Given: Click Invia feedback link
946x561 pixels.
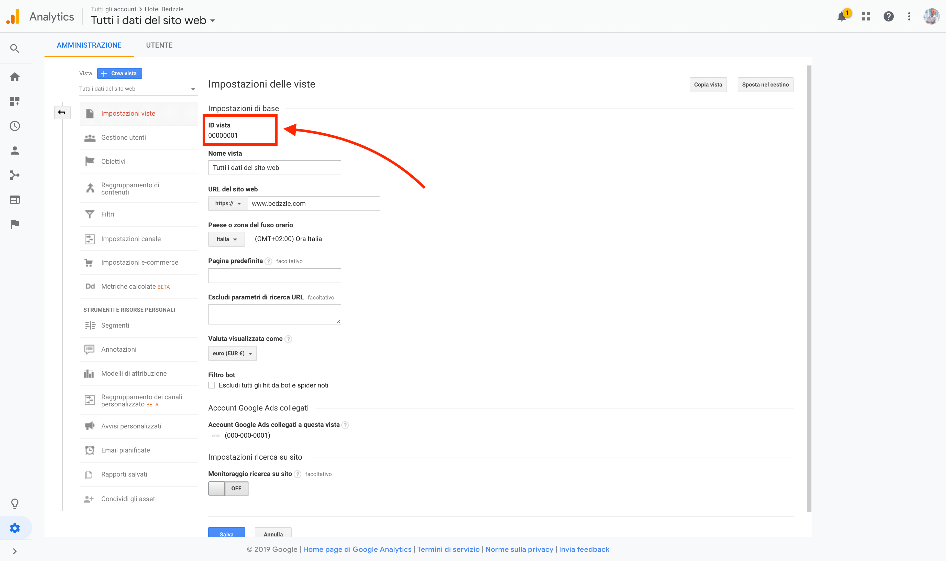Looking at the screenshot, I should point(584,549).
